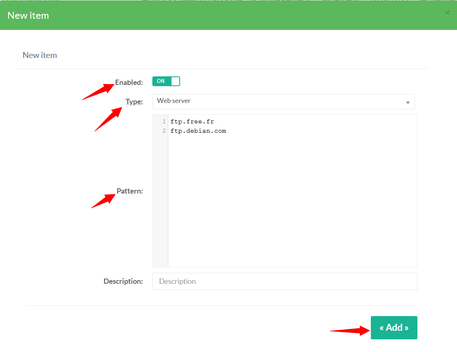Click the New item section heading

40,55
